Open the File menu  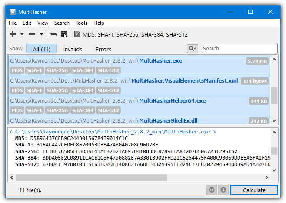(x=13, y=23)
